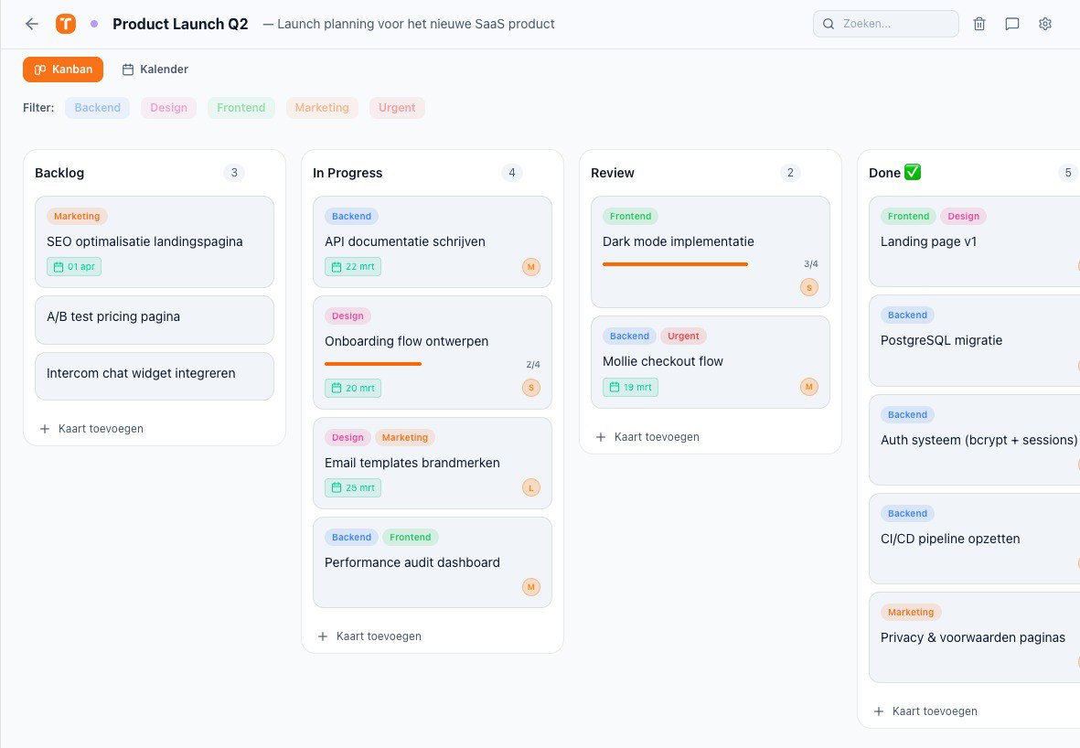Click the progress bar on Dark mode implementatie
The image size is (1080, 748).
pyautogui.click(x=675, y=262)
